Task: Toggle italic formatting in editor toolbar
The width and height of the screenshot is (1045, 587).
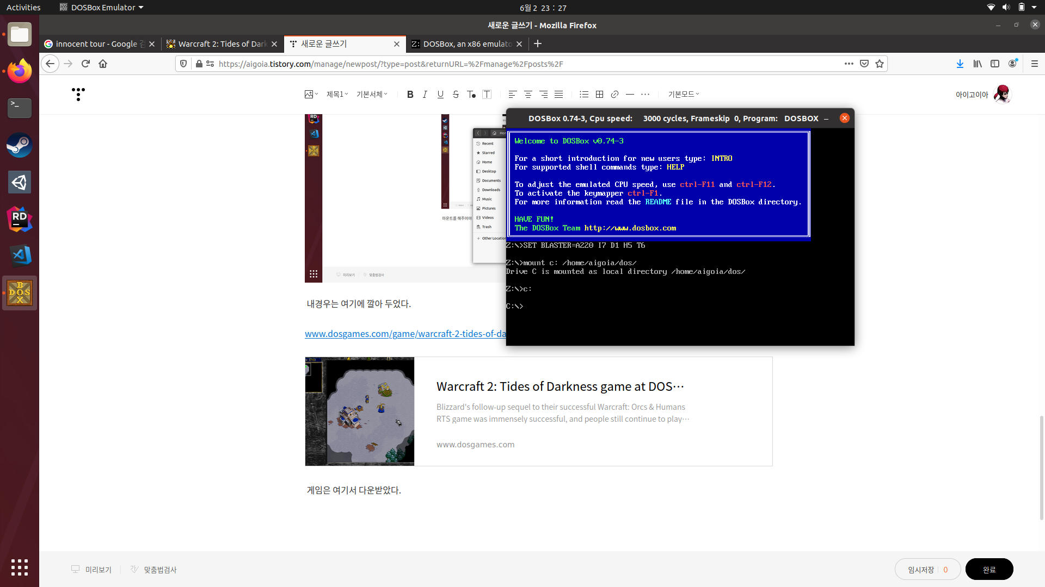Action: coord(425,95)
